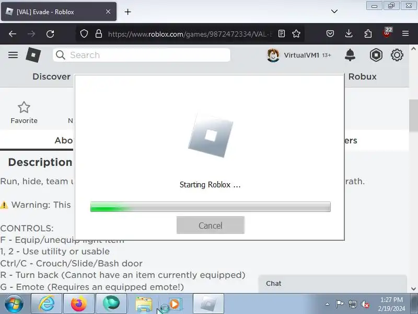This screenshot has height=314, width=418.
Task: Show hidden system tray icons
Action: (328, 304)
